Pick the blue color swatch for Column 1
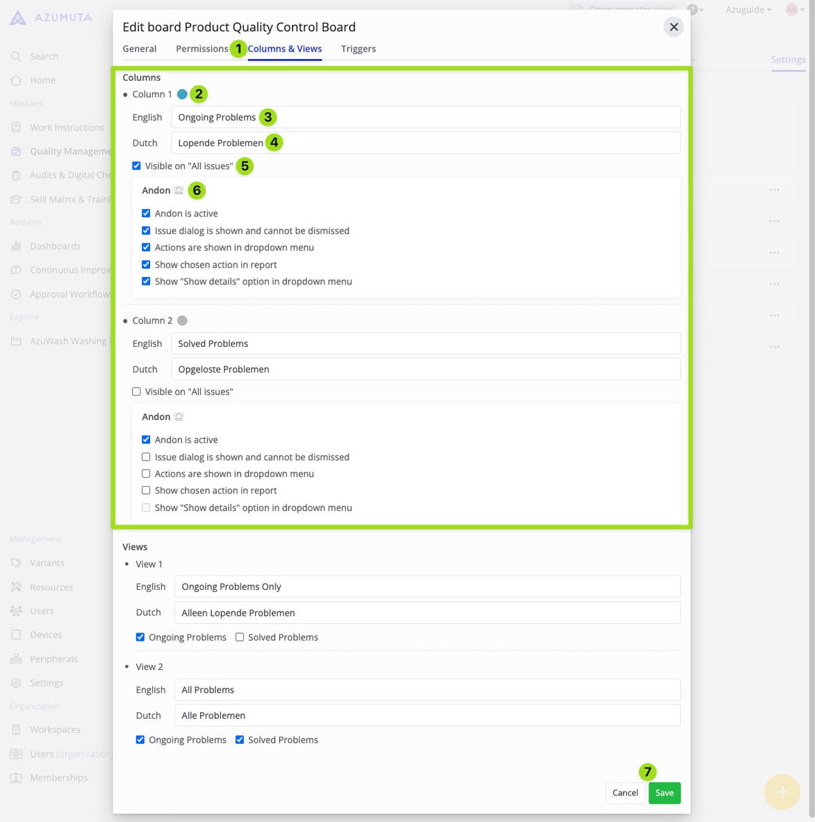This screenshot has height=822, width=815. pyautogui.click(x=182, y=94)
